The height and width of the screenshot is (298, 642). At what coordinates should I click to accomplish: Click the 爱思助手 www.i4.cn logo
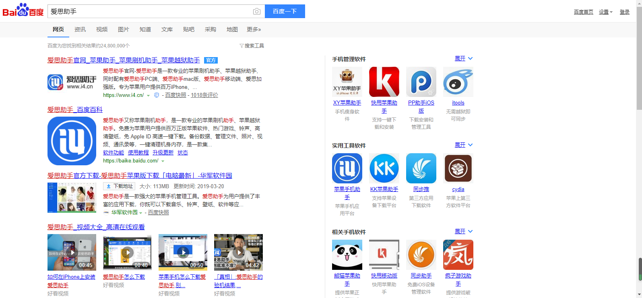coord(72,82)
